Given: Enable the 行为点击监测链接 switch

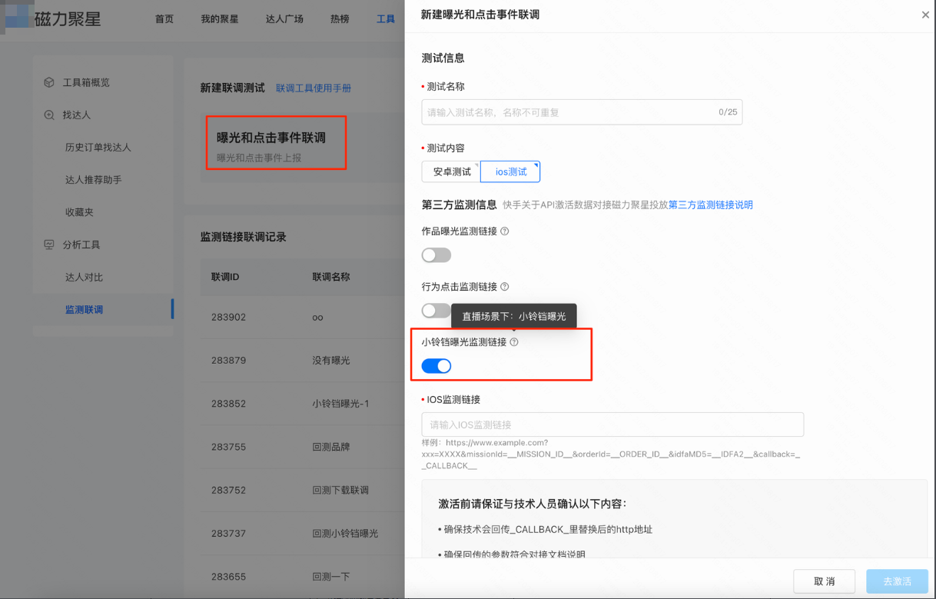Looking at the screenshot, I should coord(436,311).
